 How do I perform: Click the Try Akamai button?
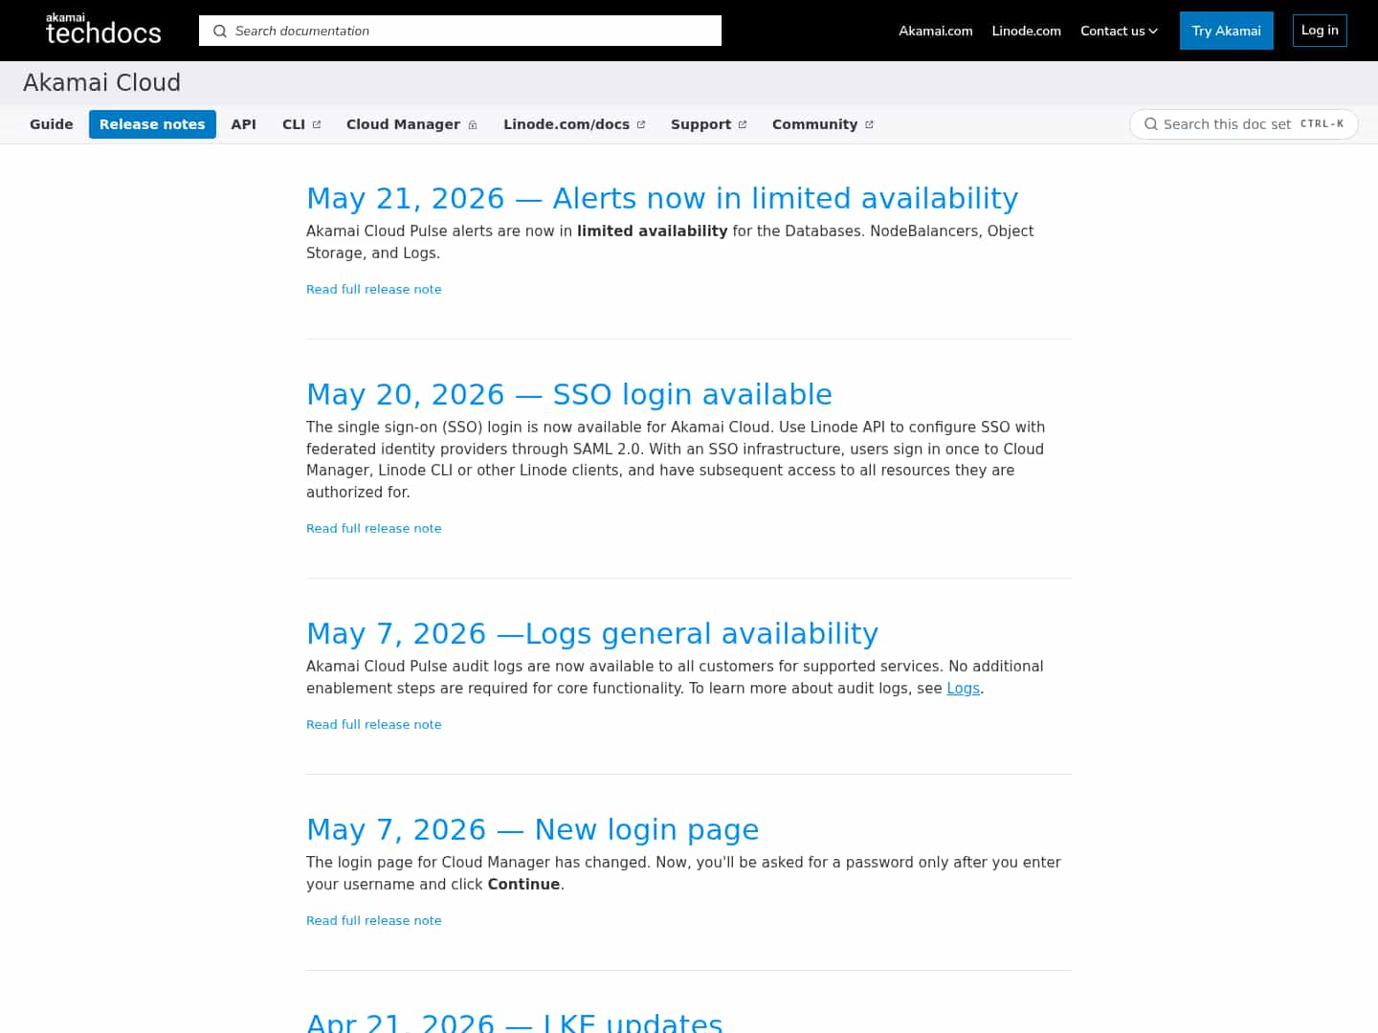(x=1227, y=31)
